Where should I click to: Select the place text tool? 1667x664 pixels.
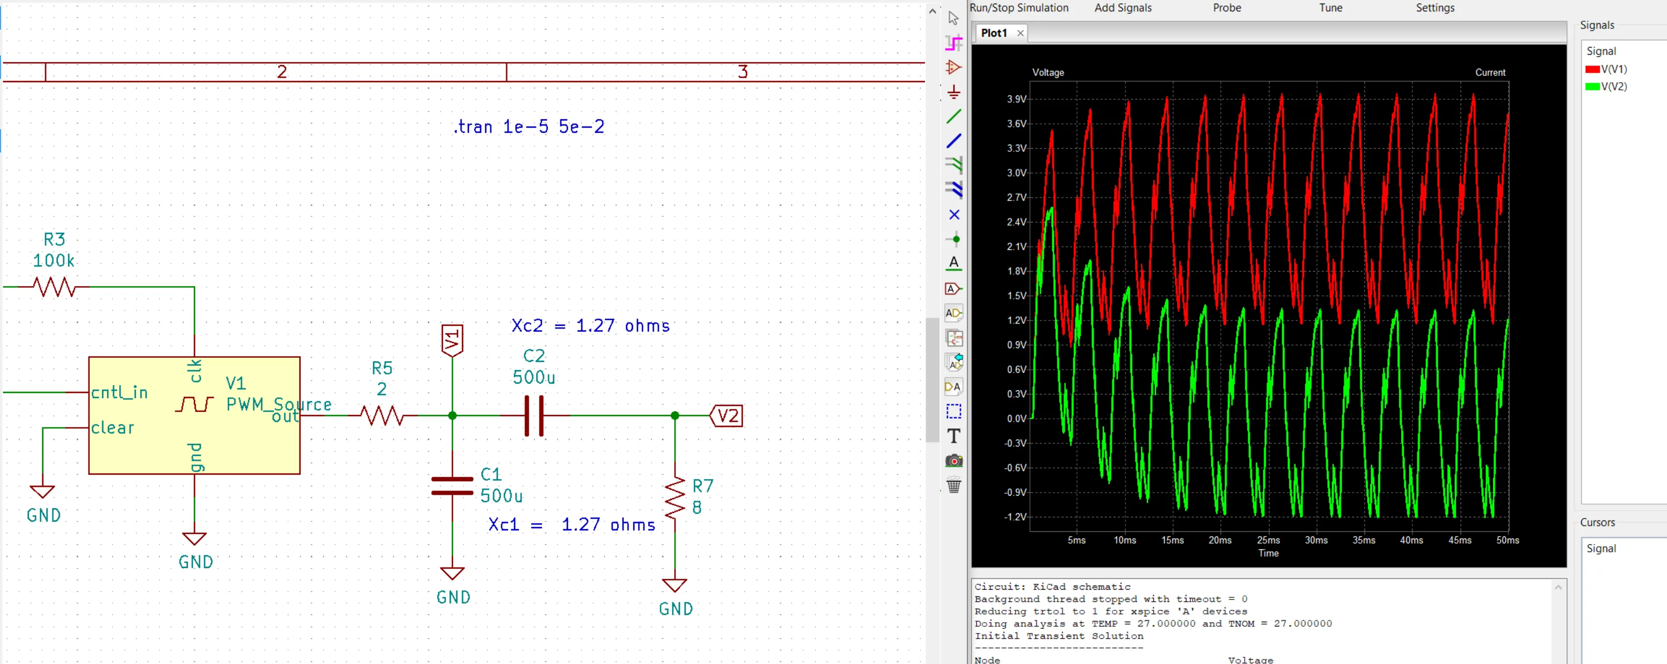pos(953,436)
